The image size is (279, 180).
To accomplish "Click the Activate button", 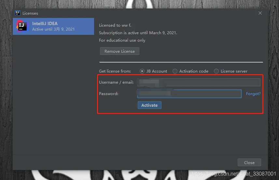I will tap(149, 105).
